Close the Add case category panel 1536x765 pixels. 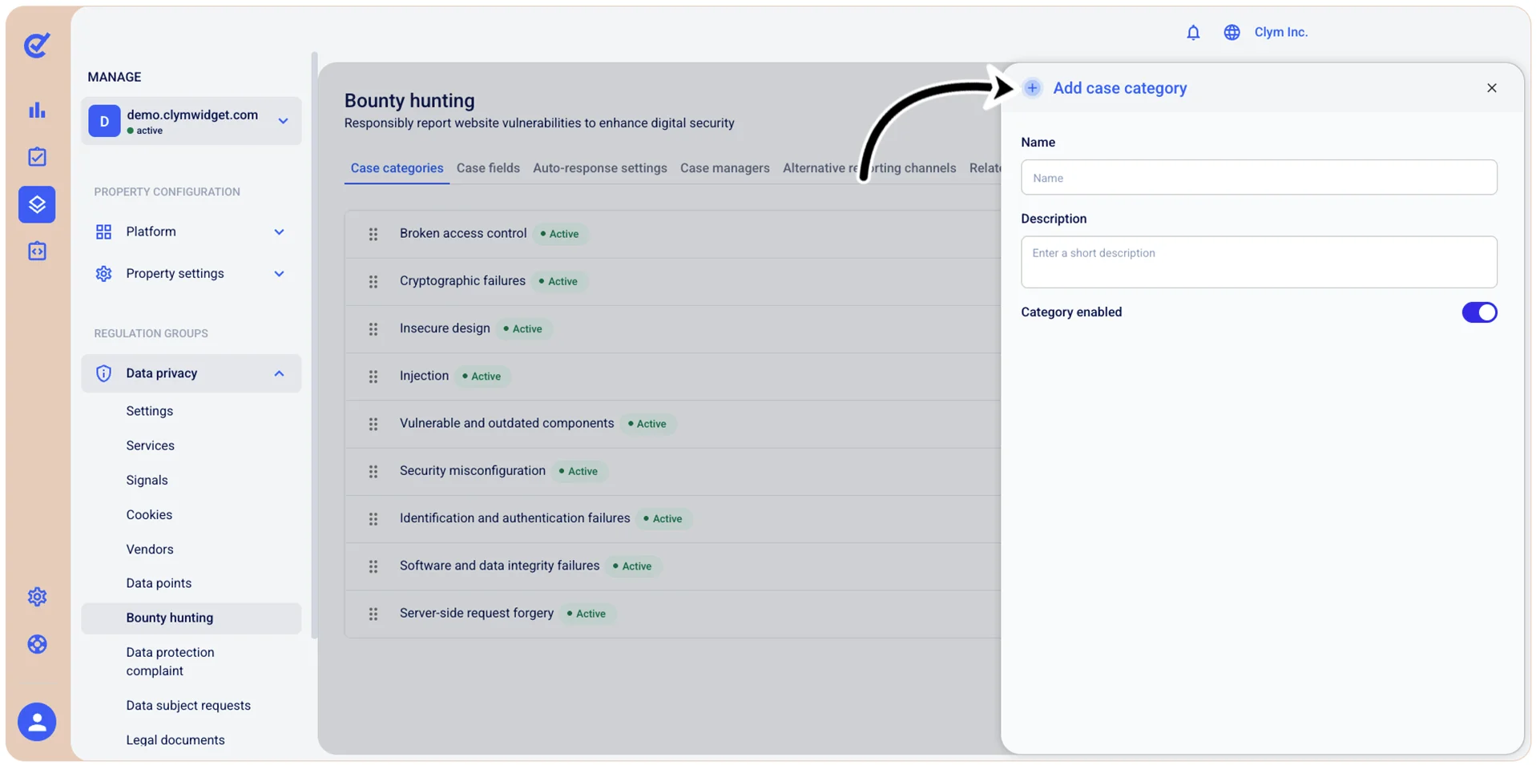pyautogui.click(x=1491, y=88)
